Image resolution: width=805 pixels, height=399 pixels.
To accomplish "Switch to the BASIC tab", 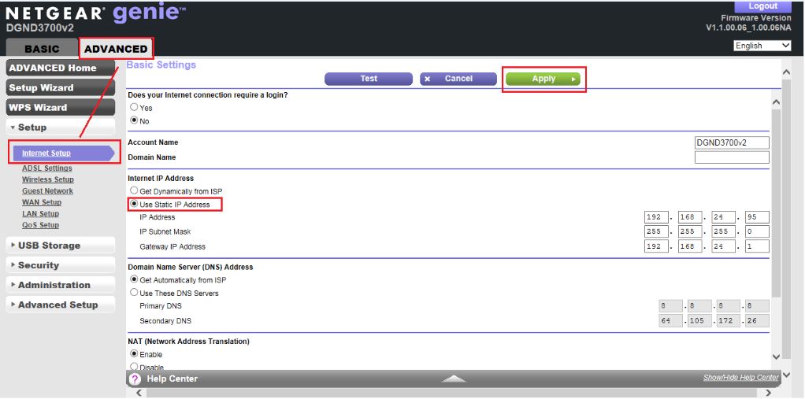I will click(41, 49).
